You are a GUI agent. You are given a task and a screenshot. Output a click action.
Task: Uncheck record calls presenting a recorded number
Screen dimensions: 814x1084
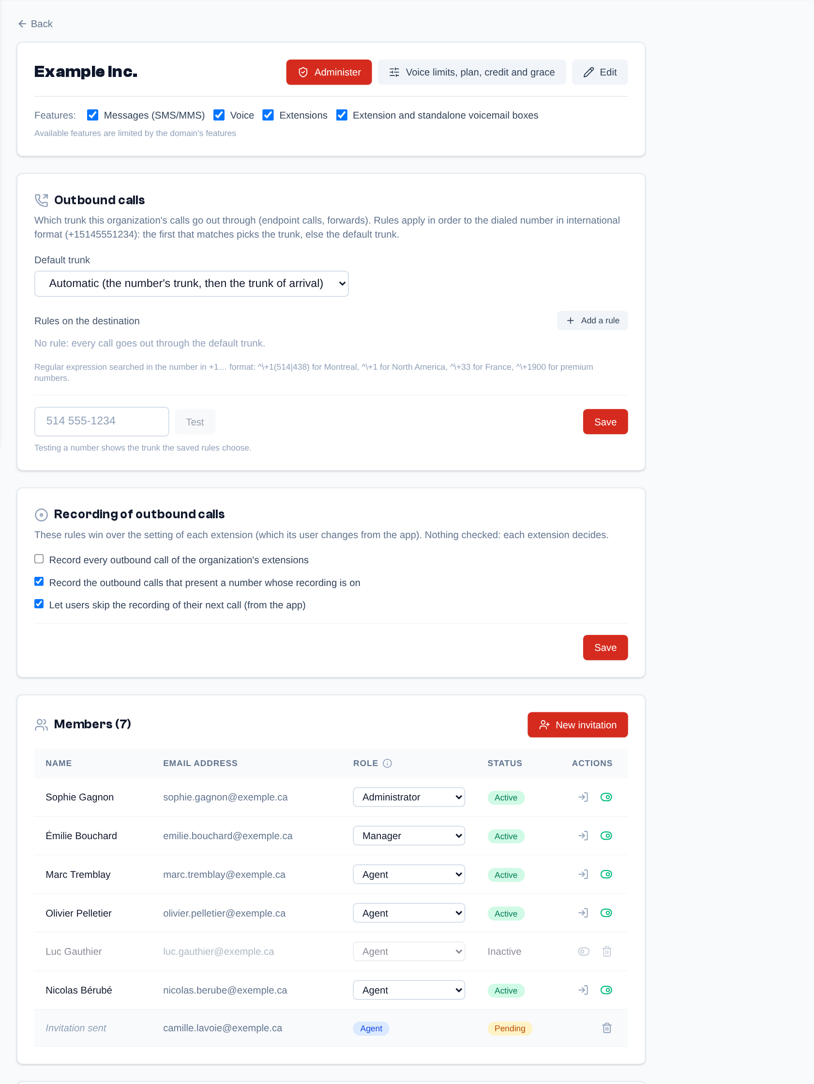point(39,582)
